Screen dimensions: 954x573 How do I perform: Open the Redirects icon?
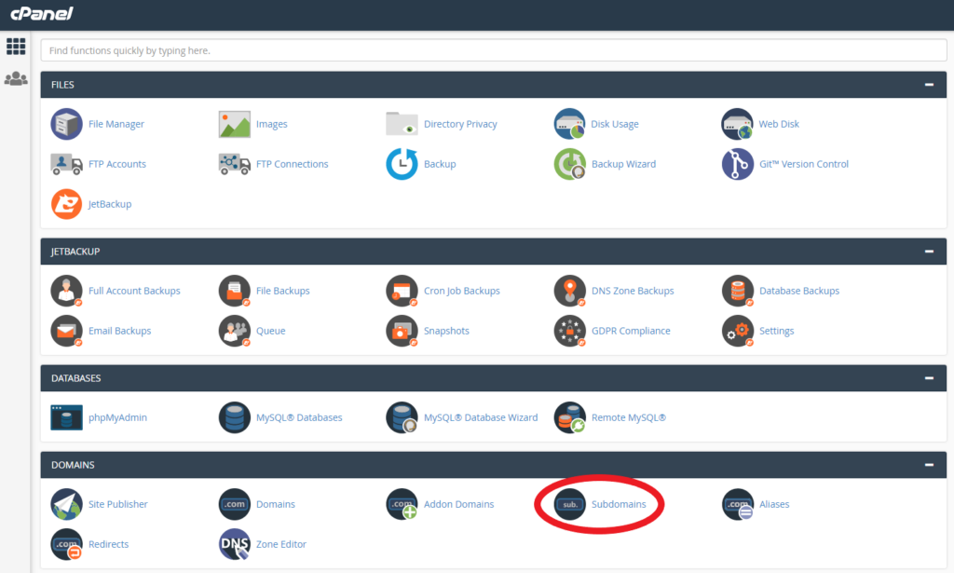(66, 544)
